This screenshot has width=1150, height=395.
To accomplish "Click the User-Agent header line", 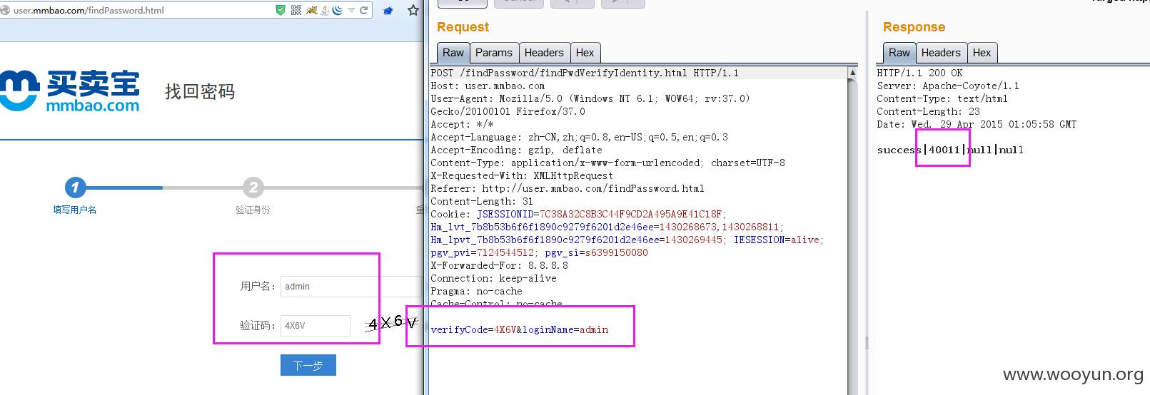I will tap(590, 98).
